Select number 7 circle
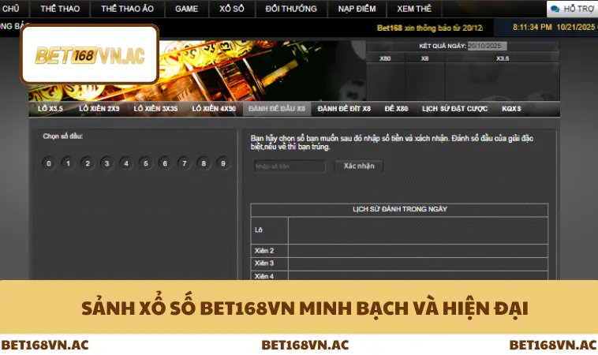The height and width of the screenshot is (355, 598). 184,163
